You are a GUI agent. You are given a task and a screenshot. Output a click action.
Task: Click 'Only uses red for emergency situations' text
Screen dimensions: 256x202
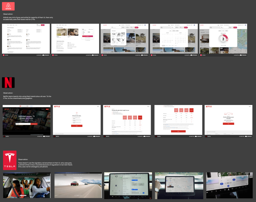pyautogui.click(x=33, y=167)
